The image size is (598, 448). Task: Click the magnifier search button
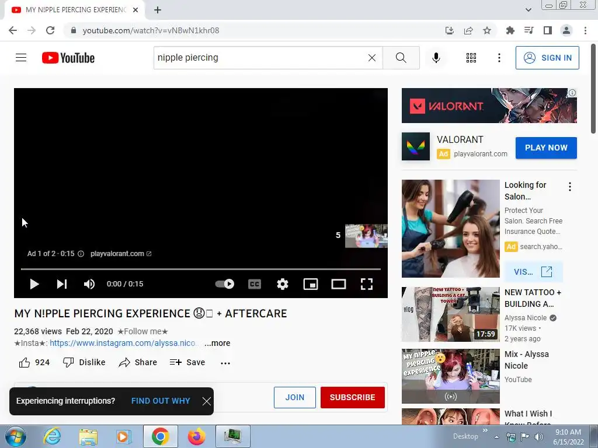pyautogui.click(x=401, y=58)
